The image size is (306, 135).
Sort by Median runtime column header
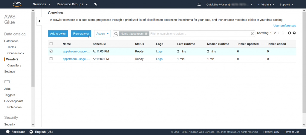218,44
